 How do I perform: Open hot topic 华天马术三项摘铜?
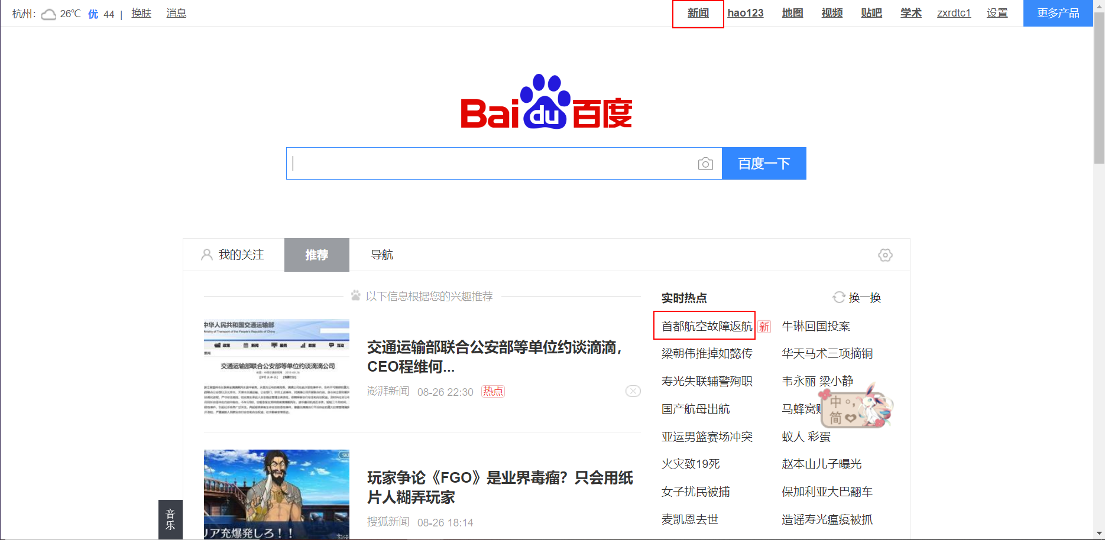pos(827,353)
